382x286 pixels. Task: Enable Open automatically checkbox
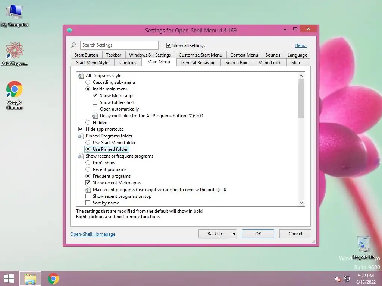coord(95,109)
